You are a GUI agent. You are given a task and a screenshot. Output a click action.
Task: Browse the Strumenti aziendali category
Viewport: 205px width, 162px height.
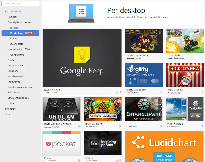[x=18, y=98]
